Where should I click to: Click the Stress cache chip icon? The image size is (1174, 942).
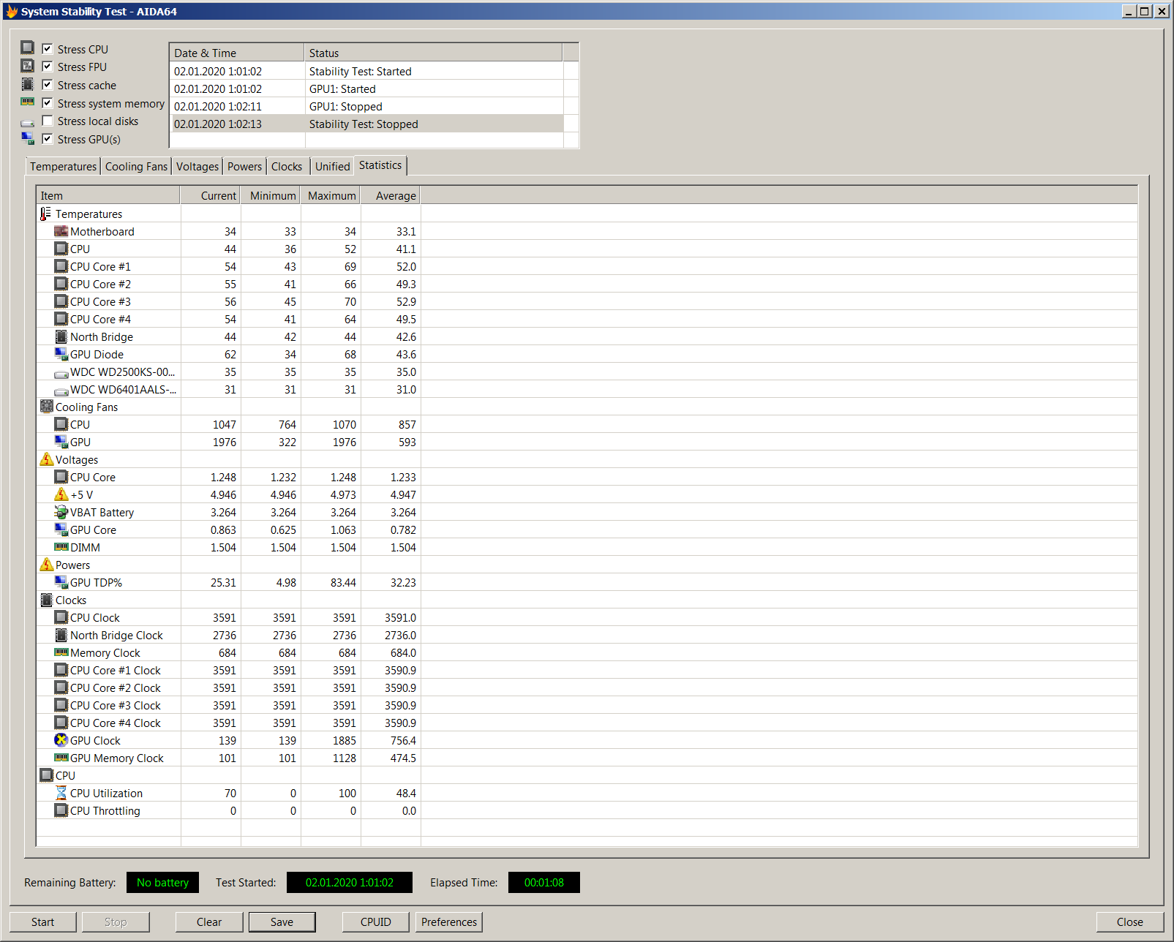coord(27,85)
